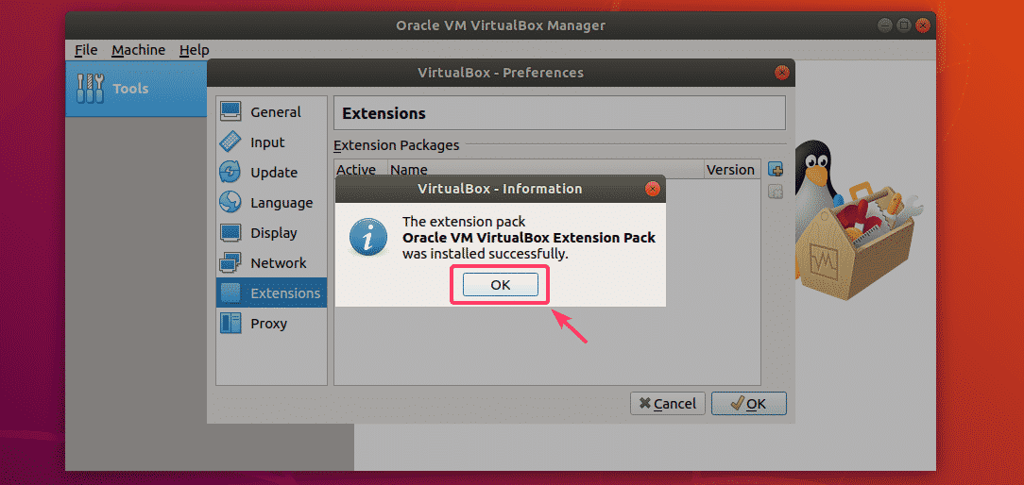Click the General settings icon
Screen dimensions: 1024x485
pos(230,112)
